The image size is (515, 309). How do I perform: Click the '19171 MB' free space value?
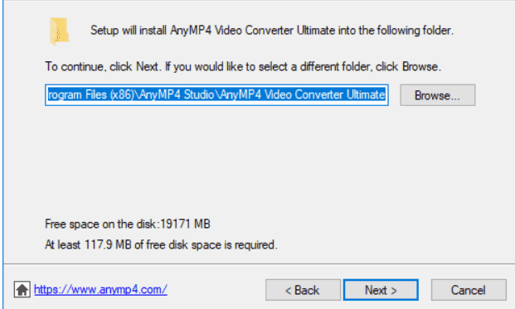[x=185, y=224]
